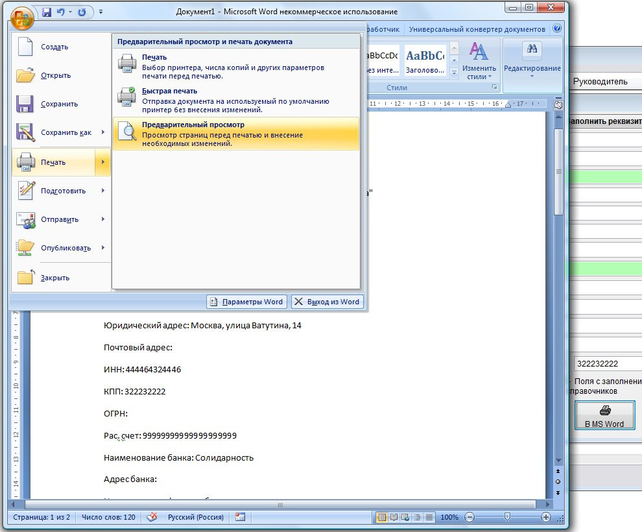Click Руководитель field in background window
642x532 pixels.
click(x=606, y=82)
